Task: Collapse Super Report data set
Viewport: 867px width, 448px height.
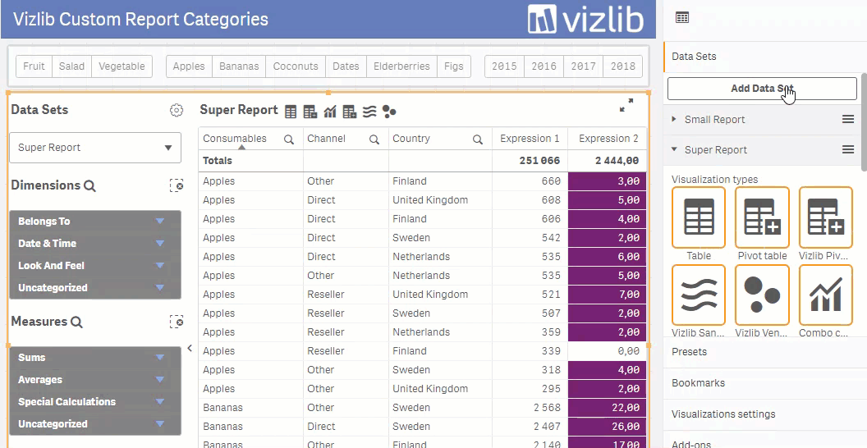Action: click(674, 149)
